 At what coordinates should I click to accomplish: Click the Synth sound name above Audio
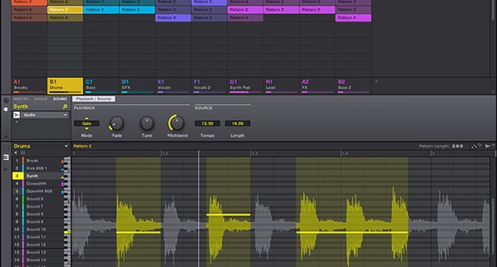click(x=20, y=107)
